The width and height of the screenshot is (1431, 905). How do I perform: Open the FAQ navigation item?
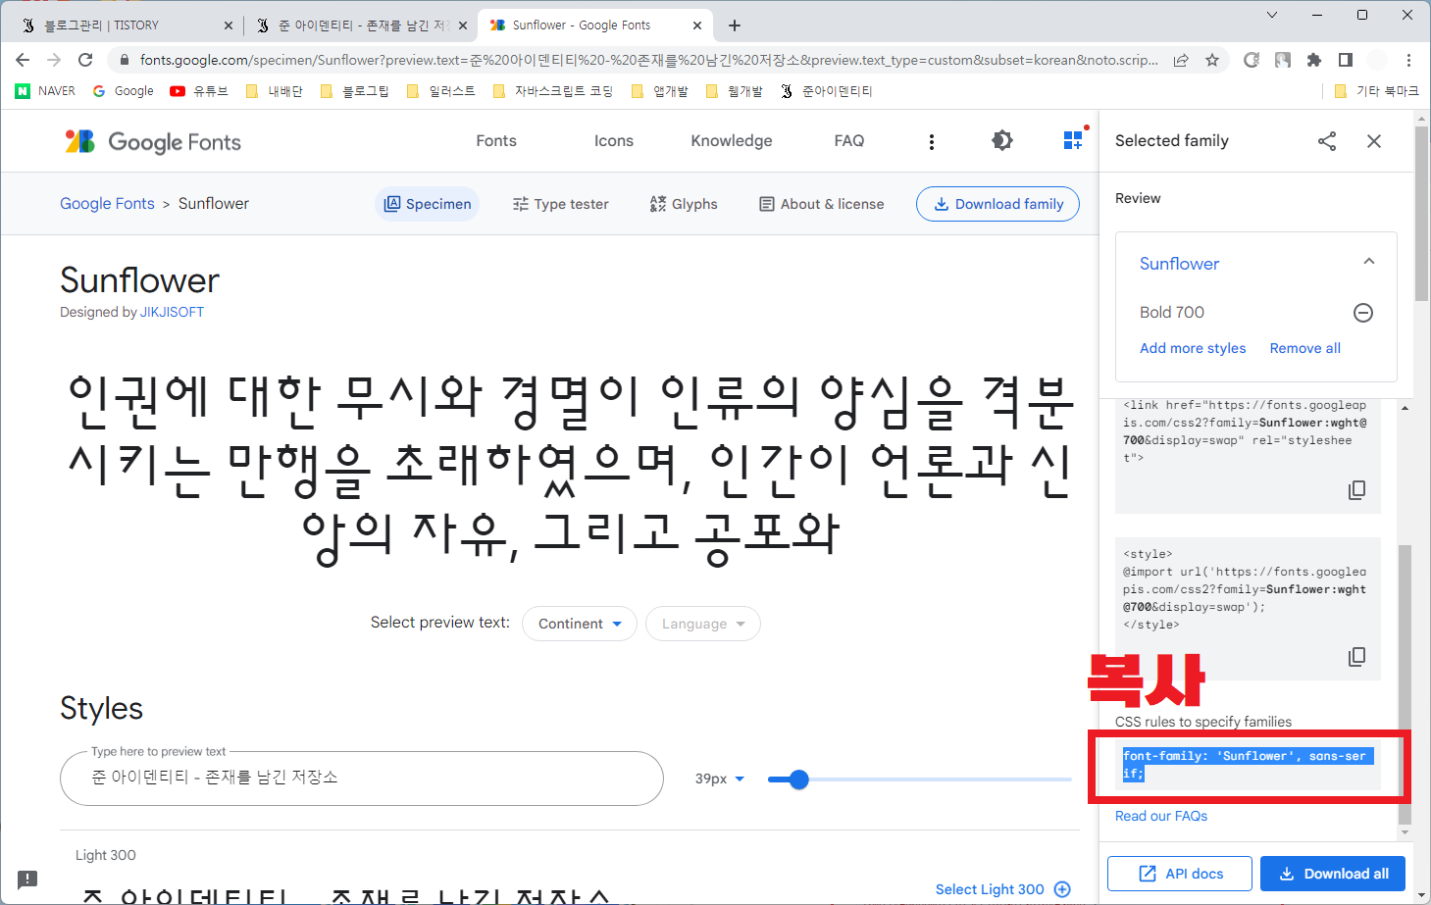(849, 141)
